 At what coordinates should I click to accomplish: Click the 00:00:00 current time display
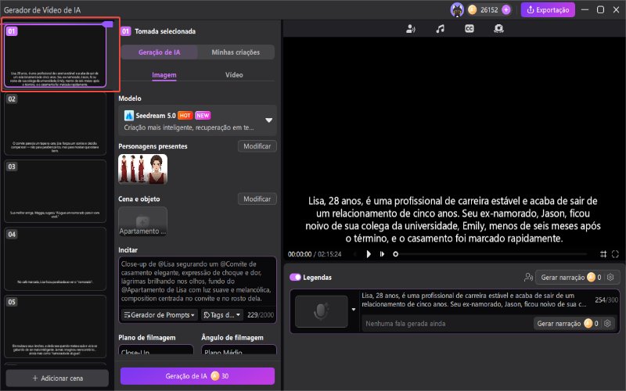coord(300,254)
